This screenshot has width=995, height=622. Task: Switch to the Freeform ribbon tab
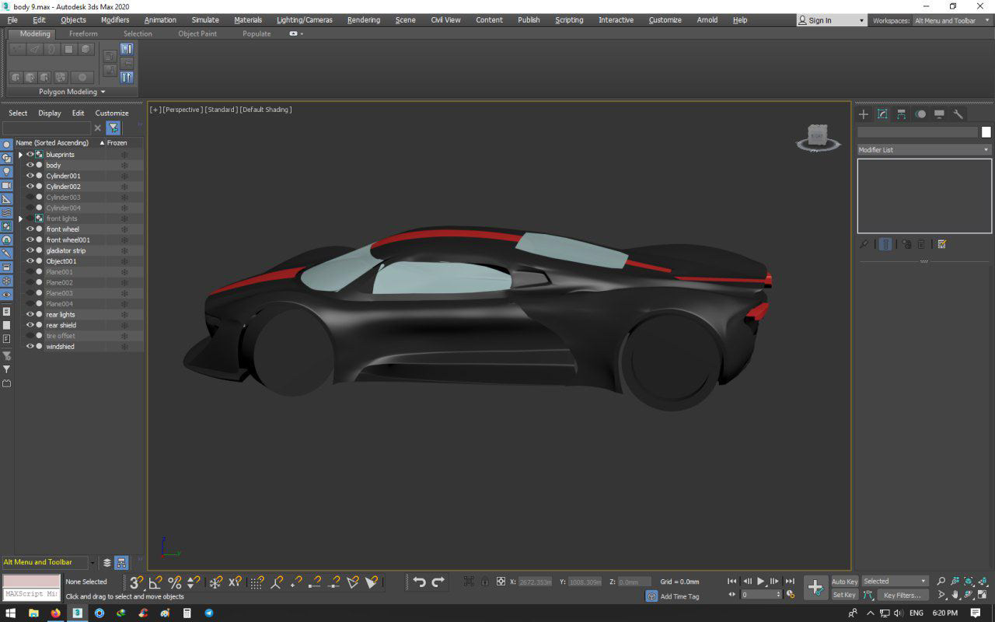coord(83,33)
